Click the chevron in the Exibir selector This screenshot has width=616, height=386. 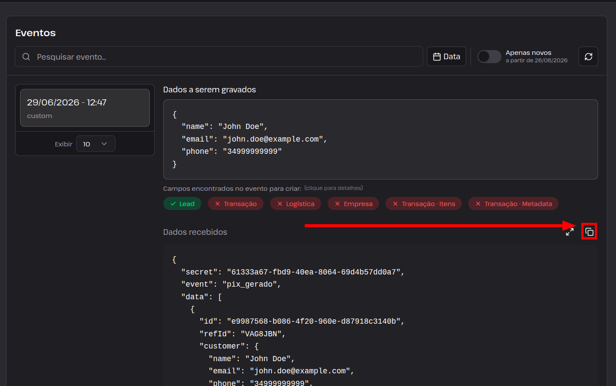tap(104, 144)
